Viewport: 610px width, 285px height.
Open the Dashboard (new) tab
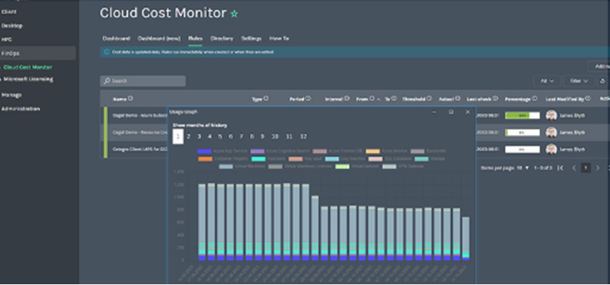pos(158,39)
